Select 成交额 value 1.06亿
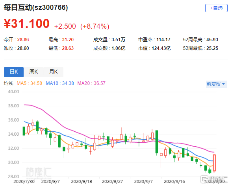 click(119, 48)
